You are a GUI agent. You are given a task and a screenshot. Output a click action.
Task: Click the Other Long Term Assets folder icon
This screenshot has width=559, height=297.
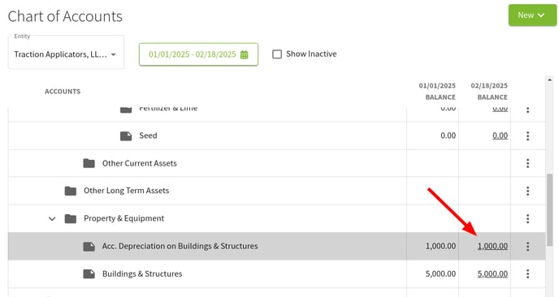(x=70, y=191)
